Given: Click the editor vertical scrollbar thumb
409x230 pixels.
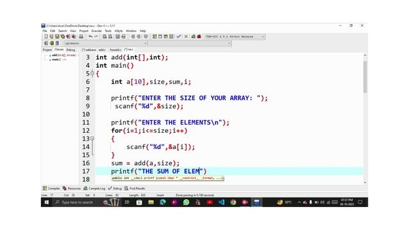Looking at the screenshot, I should tap(365, 77).
